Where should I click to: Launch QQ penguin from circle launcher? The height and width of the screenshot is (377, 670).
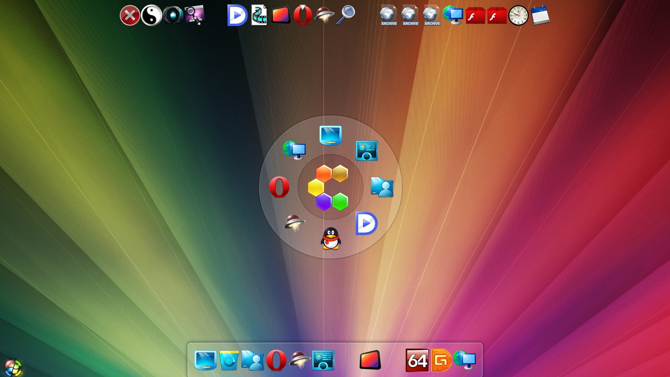[x=331, y=239]
